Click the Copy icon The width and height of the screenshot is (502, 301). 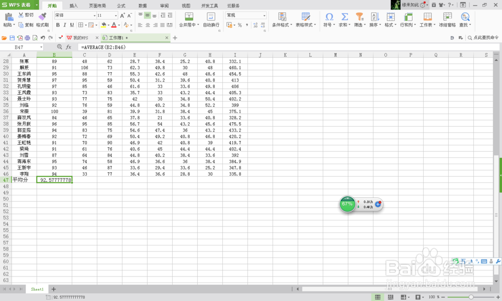point(21,25)
